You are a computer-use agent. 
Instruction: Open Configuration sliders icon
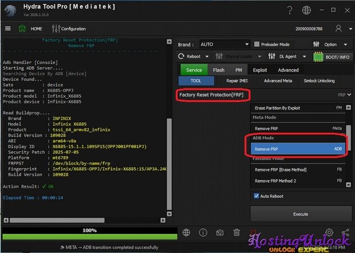56,29
